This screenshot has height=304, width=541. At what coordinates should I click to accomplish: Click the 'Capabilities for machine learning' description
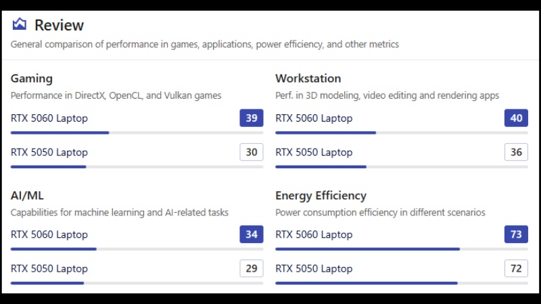120,212
